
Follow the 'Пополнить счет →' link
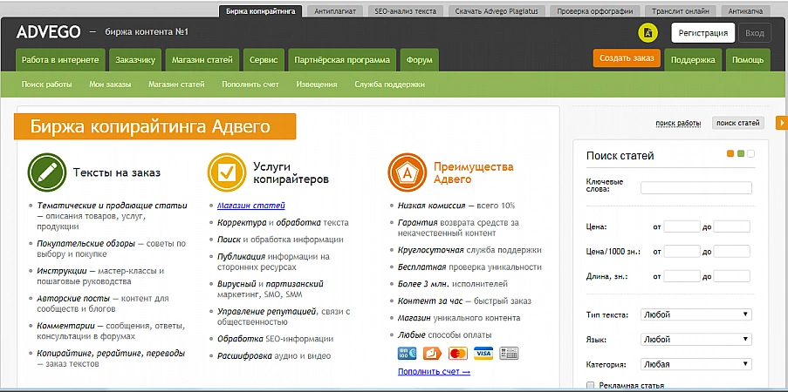click(434, 372)
